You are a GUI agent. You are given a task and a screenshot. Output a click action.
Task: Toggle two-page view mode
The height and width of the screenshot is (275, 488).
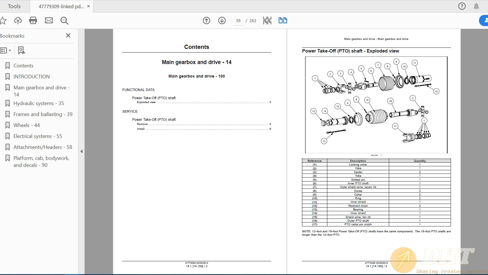[283, 21]
